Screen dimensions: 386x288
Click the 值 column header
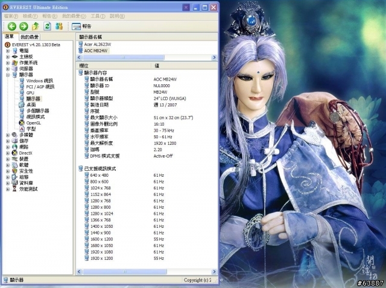click(x=184, y=66)
